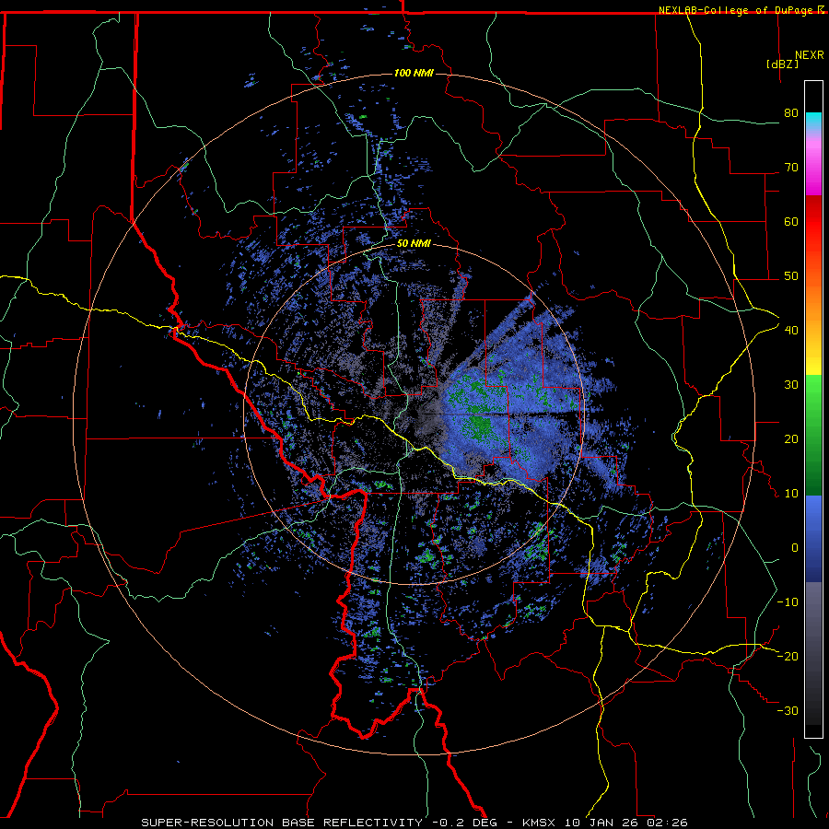
Task: Click the 20 value on the dBZ scale
Action: (791, 439)
